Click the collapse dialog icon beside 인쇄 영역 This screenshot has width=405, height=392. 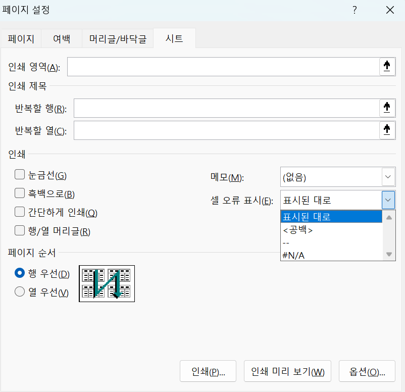(387, 66)
